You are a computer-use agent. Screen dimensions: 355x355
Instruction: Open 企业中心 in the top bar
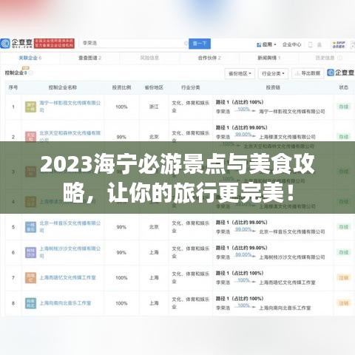[x=291, y=44]
